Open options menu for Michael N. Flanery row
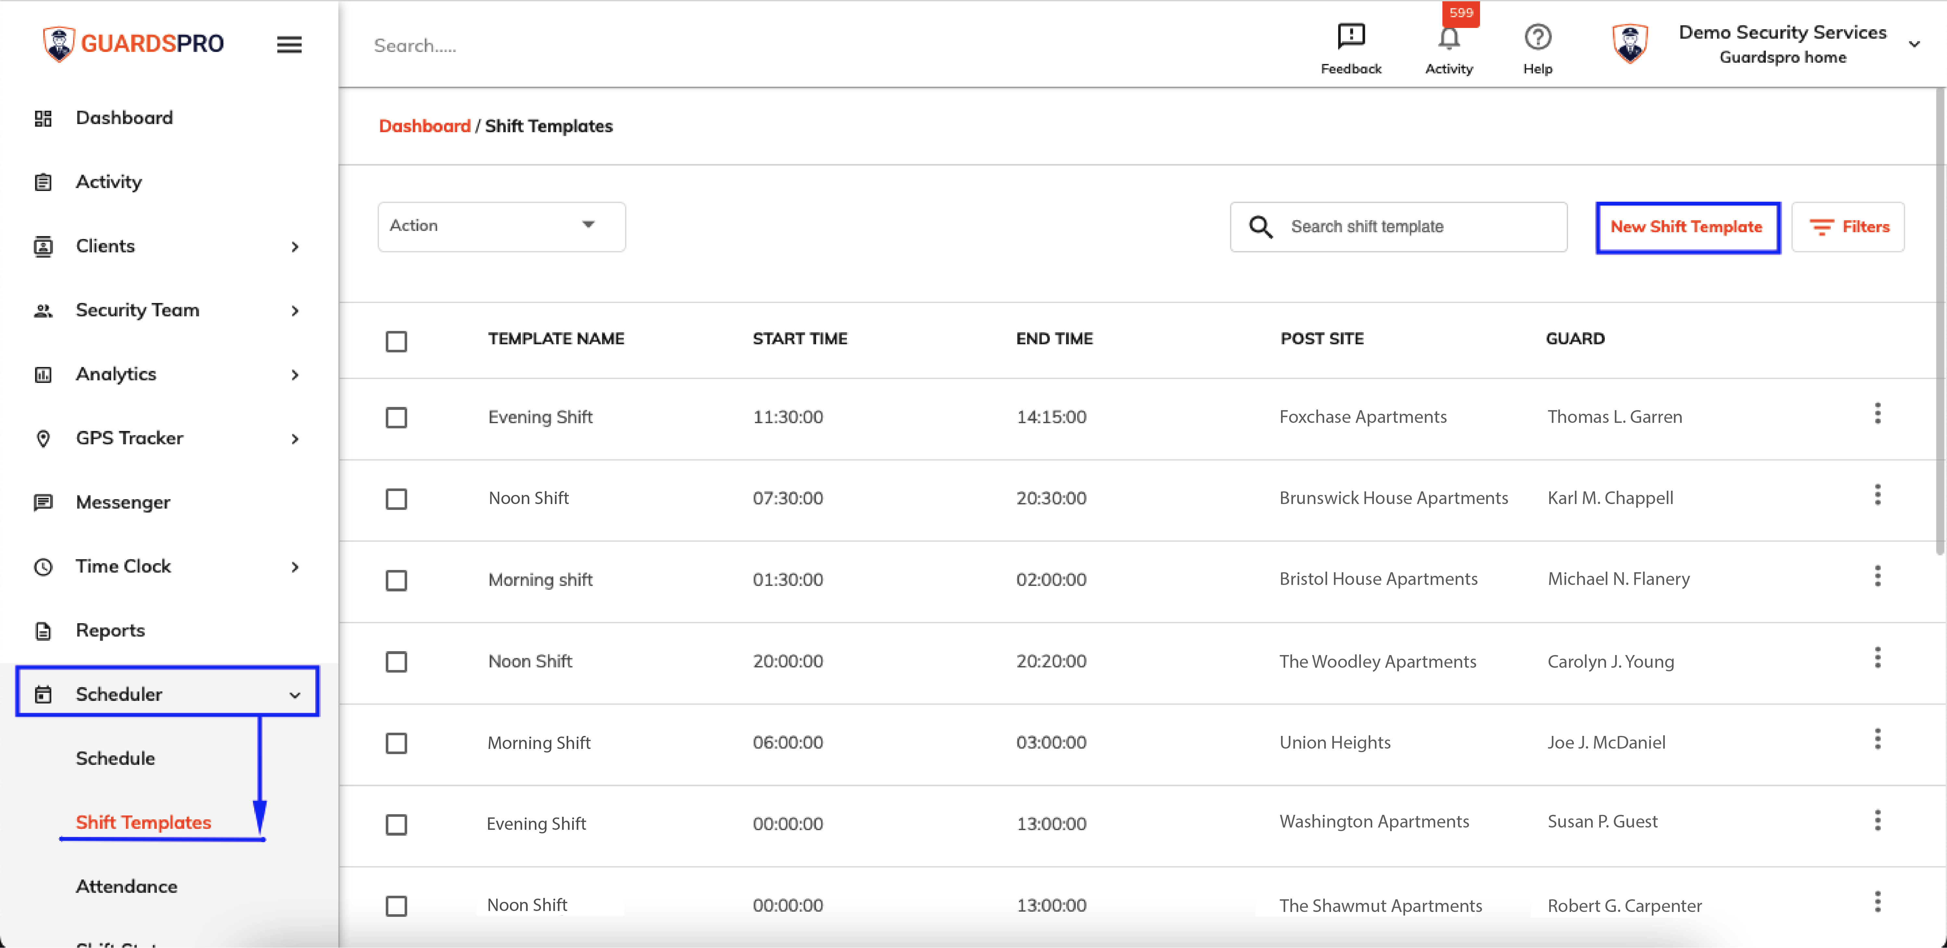The image size is (1947, 948). point(1878,577)
